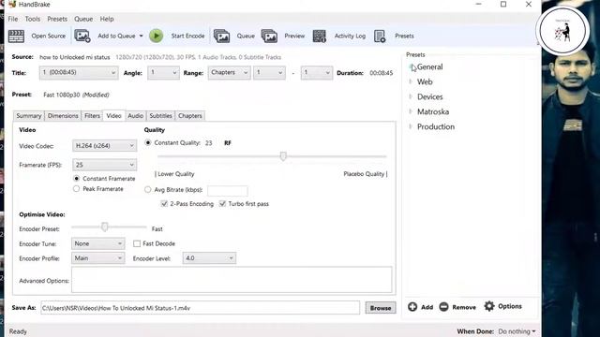The height and width of the screenshot is (337, 600).
Task: Open the When Done dropdown
Action: [x=517, y=331]
